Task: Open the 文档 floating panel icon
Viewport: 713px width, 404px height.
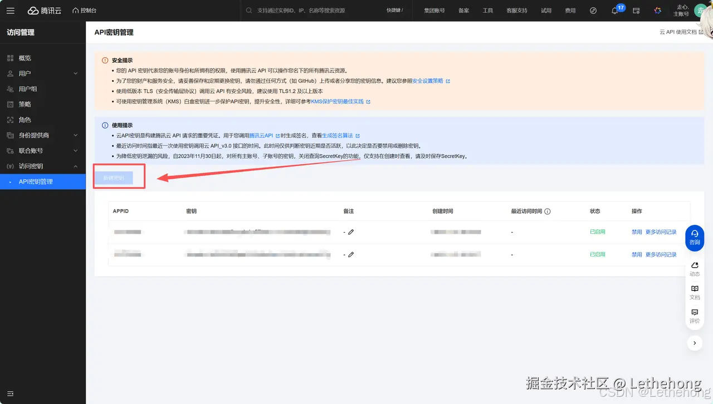Action: (x=695, y=293)
